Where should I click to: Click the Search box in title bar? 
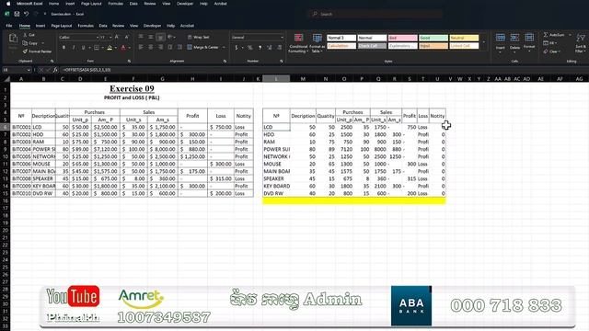375,14
